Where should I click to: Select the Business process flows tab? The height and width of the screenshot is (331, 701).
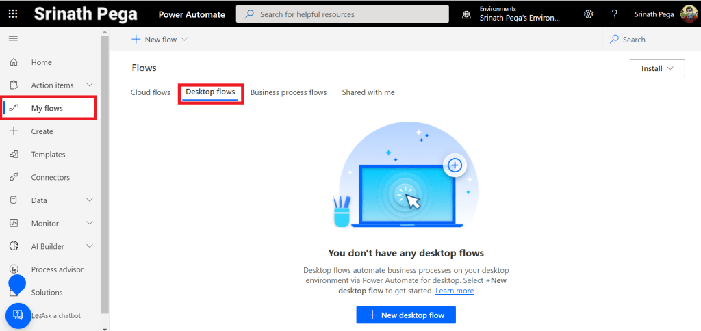[288, 92]
